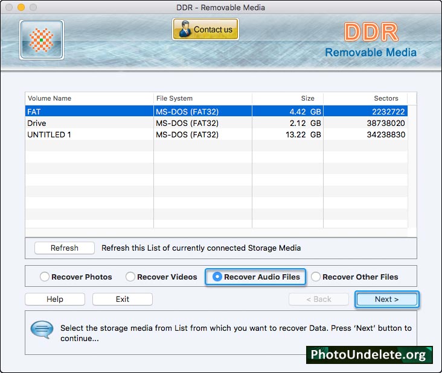Select the Recover Videos radio button

pyautogui.click(x=130, y=277)
